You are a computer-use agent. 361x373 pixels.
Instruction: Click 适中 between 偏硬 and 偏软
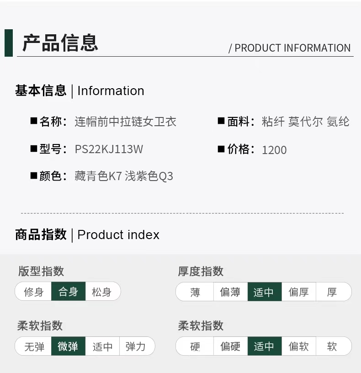tap(264, 346)
